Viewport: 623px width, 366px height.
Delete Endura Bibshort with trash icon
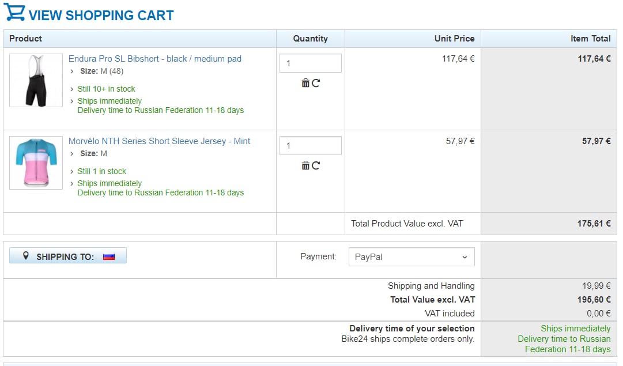point(305,83)
